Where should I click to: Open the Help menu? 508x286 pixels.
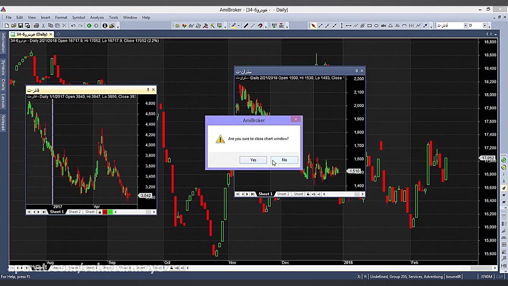tap(146, 17)
